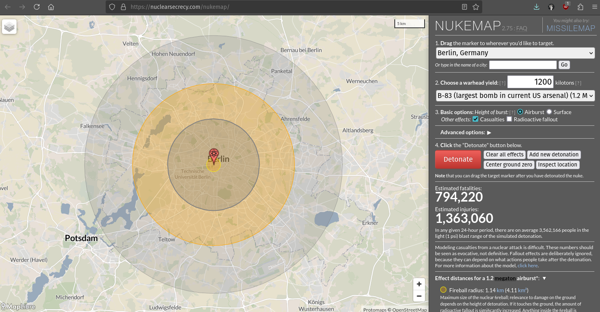This screenshot has width=600, height=312.
Task: Click Center ground zero button
Action: coord(509,164)
